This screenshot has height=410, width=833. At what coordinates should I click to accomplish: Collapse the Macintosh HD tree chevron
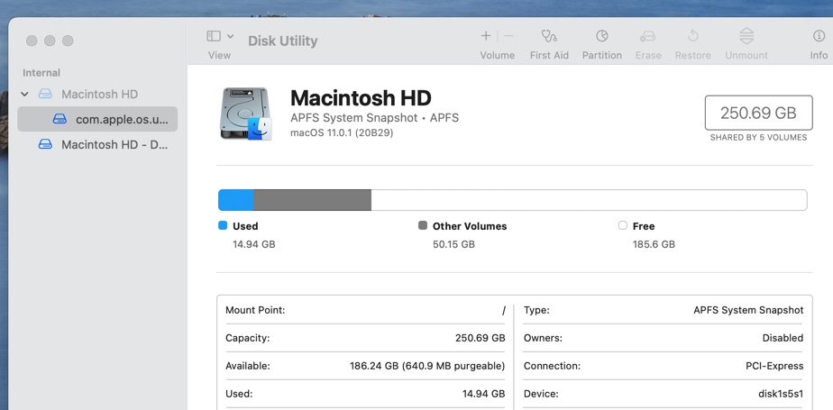click(24, 94)
